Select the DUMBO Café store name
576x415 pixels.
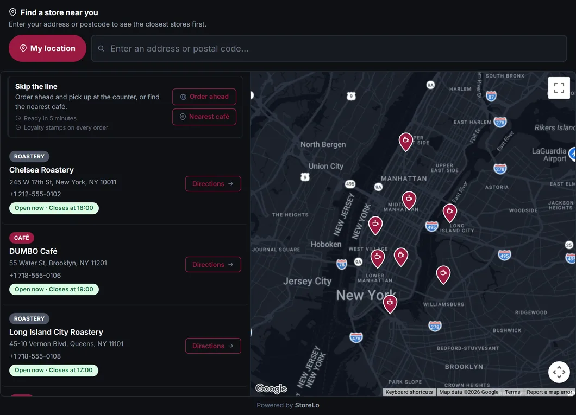click(33, 251)
